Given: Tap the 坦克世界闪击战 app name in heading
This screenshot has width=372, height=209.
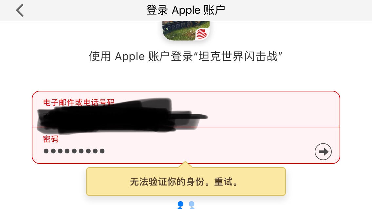Looking at the screenshot, I should tap(238, 56).
